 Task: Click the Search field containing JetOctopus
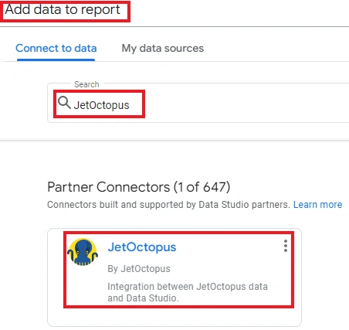point(198,103)
